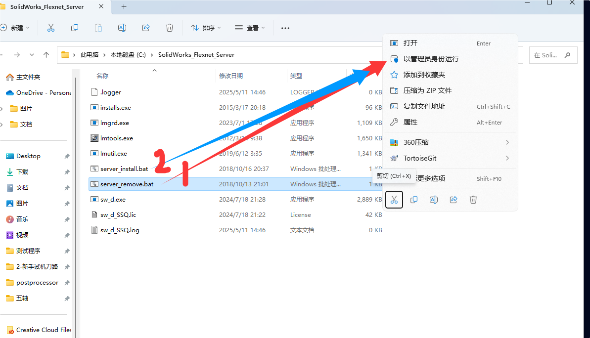Image resolution: width=590 pixels, height=338 pixels.
Task: Click the pin icon next to postprocessor
Action: coord(67,282)
